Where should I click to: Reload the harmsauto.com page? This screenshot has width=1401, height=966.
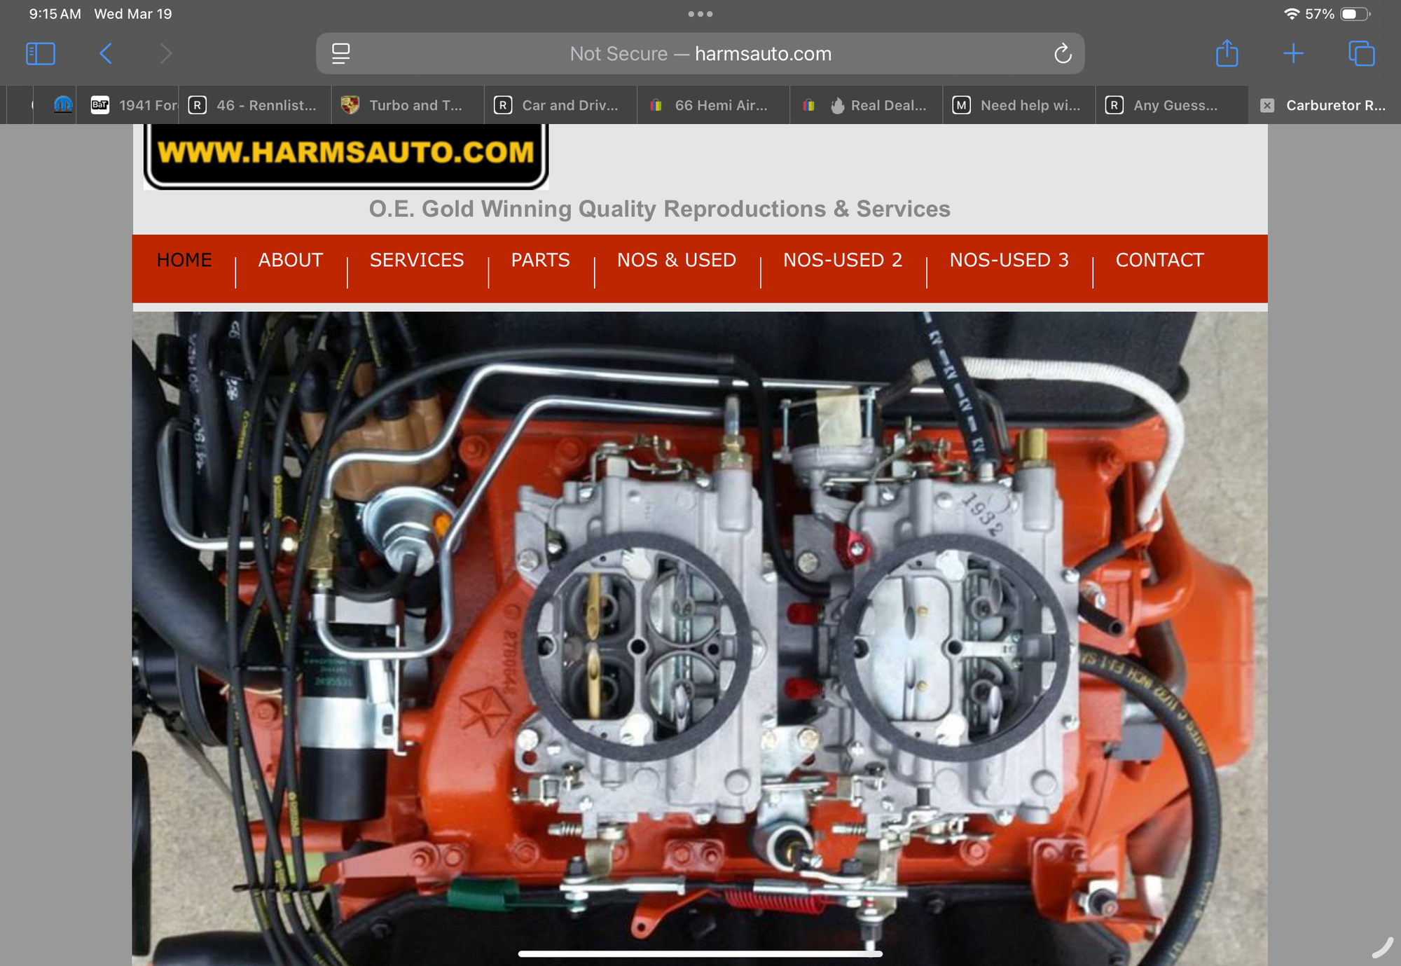(1063, 54)
